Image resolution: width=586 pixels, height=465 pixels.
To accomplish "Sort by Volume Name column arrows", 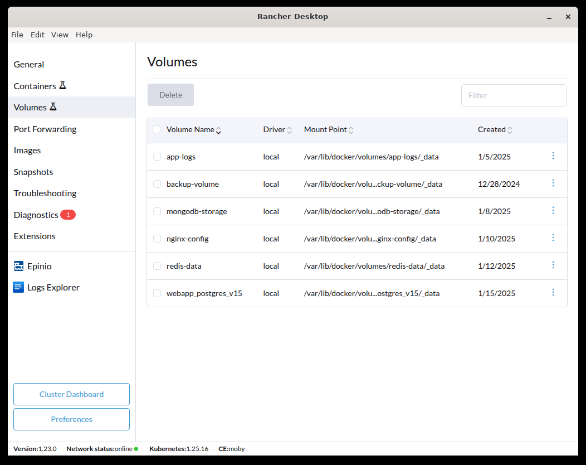I will click(218, 130).
